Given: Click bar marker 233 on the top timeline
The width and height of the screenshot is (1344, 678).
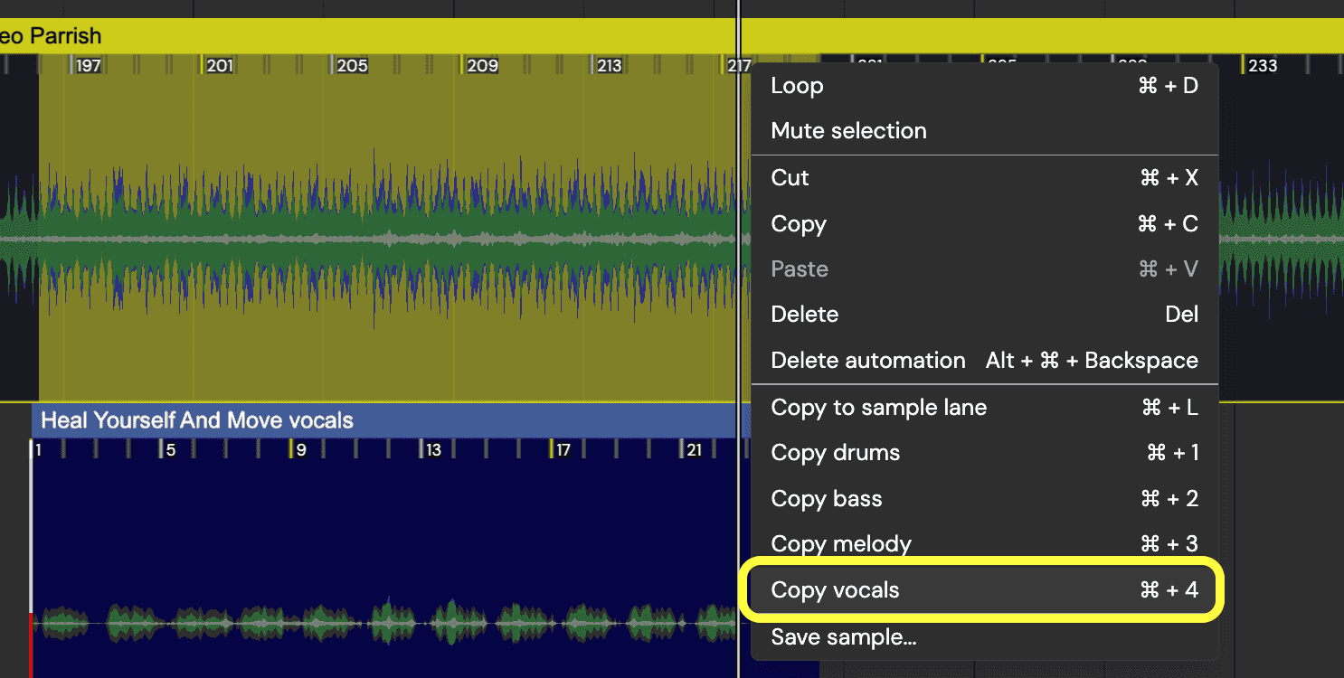Looking at the screenshot, I should click(x=1262, y=64).
